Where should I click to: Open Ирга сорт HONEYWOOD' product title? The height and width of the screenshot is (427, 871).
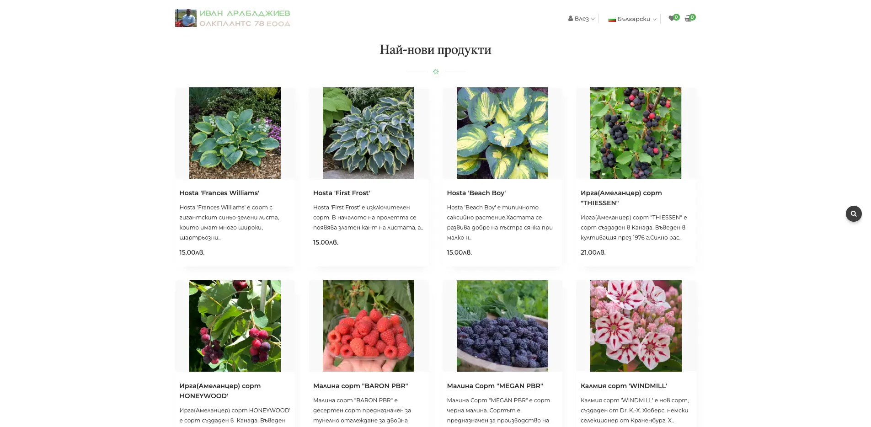[220, 391]
